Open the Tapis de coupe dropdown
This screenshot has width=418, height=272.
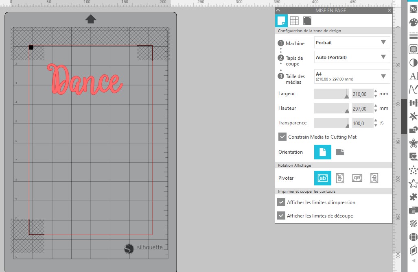[351, 57]
